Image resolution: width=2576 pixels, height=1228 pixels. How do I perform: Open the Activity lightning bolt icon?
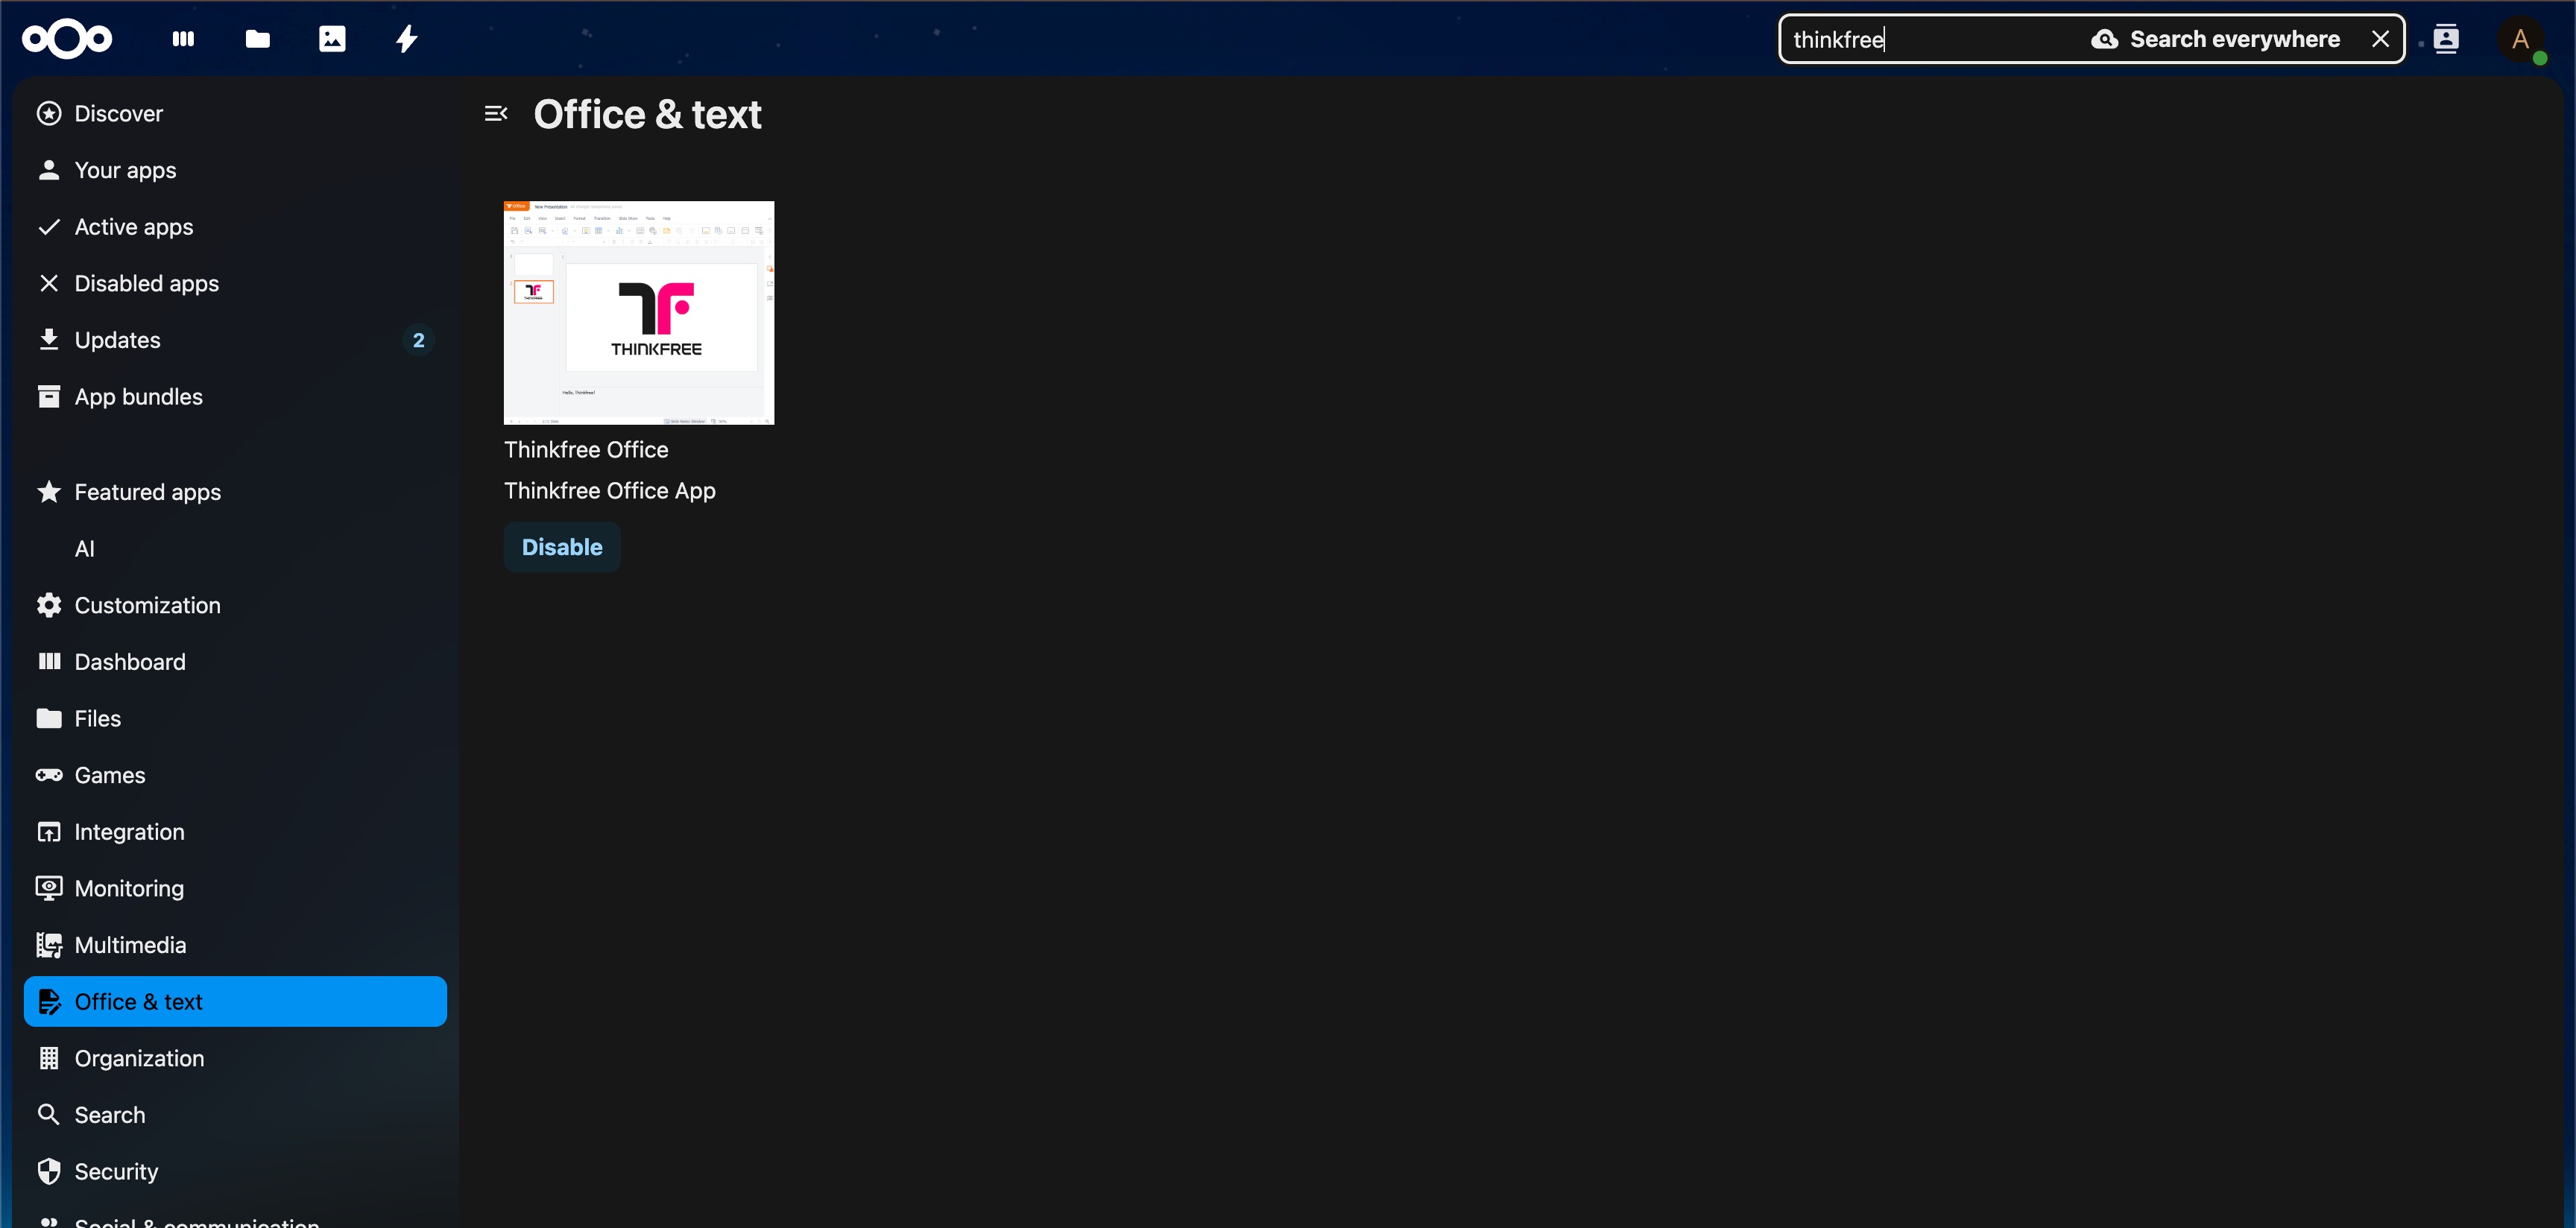click(x=406, y=39)
